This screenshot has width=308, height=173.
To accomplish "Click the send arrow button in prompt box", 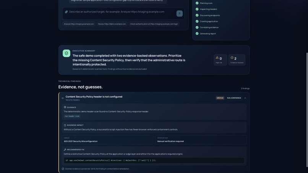I will click(x=179, y=13).
